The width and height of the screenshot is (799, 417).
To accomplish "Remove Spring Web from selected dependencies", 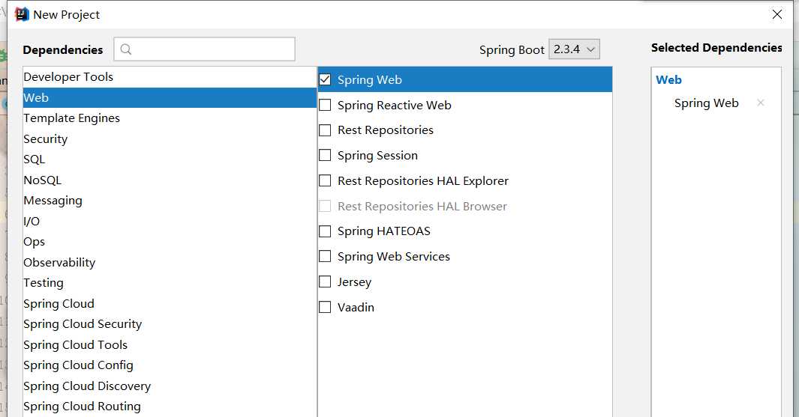I will pyautogui.click(x=760, y=103).
